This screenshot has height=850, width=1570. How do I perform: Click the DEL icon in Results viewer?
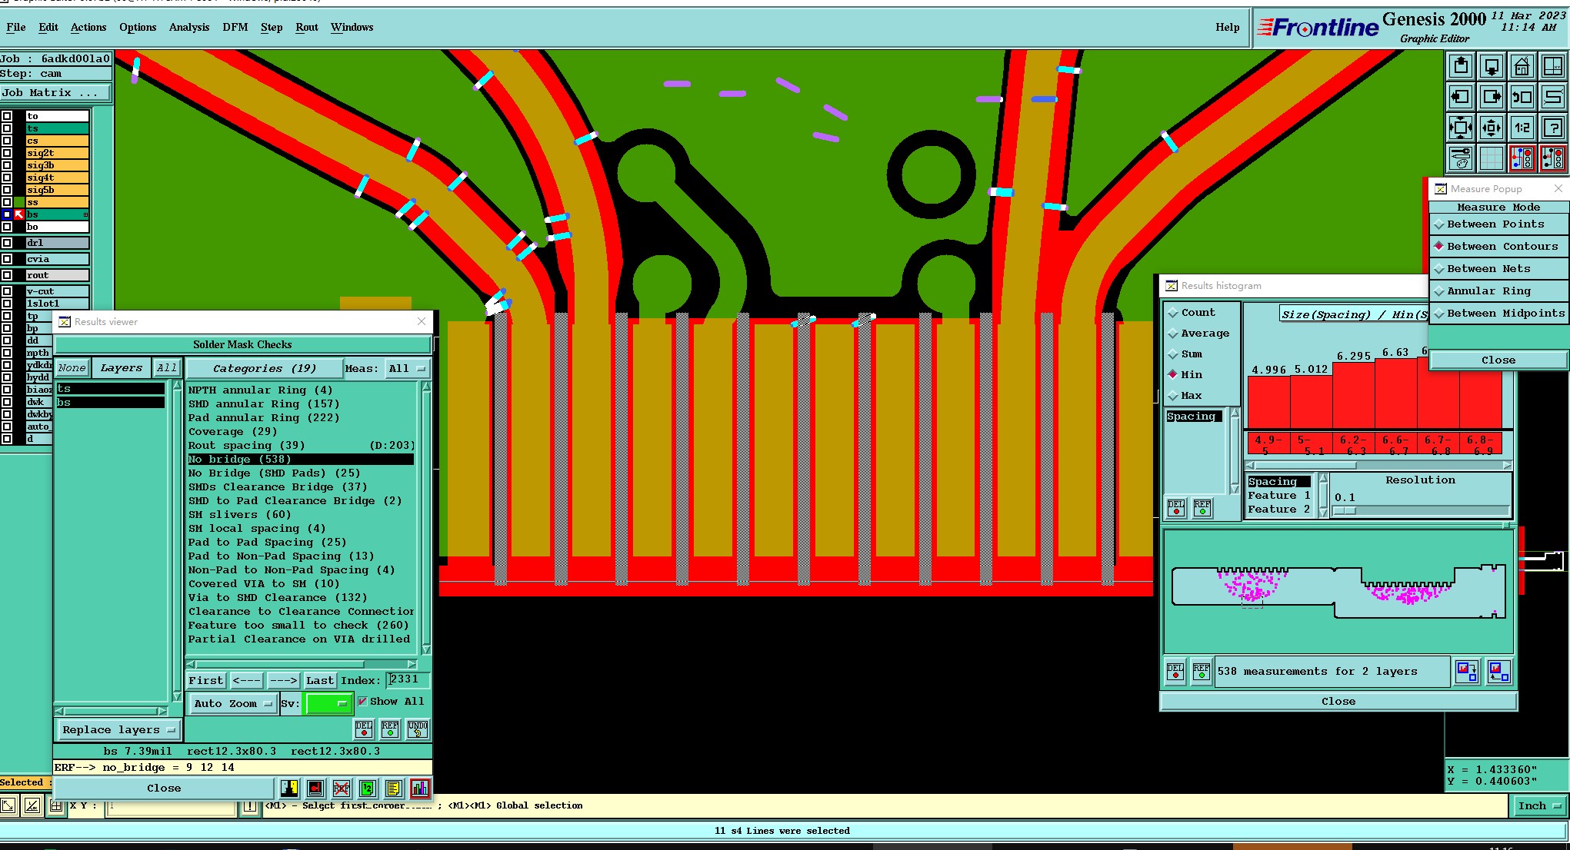pos(364,729)
